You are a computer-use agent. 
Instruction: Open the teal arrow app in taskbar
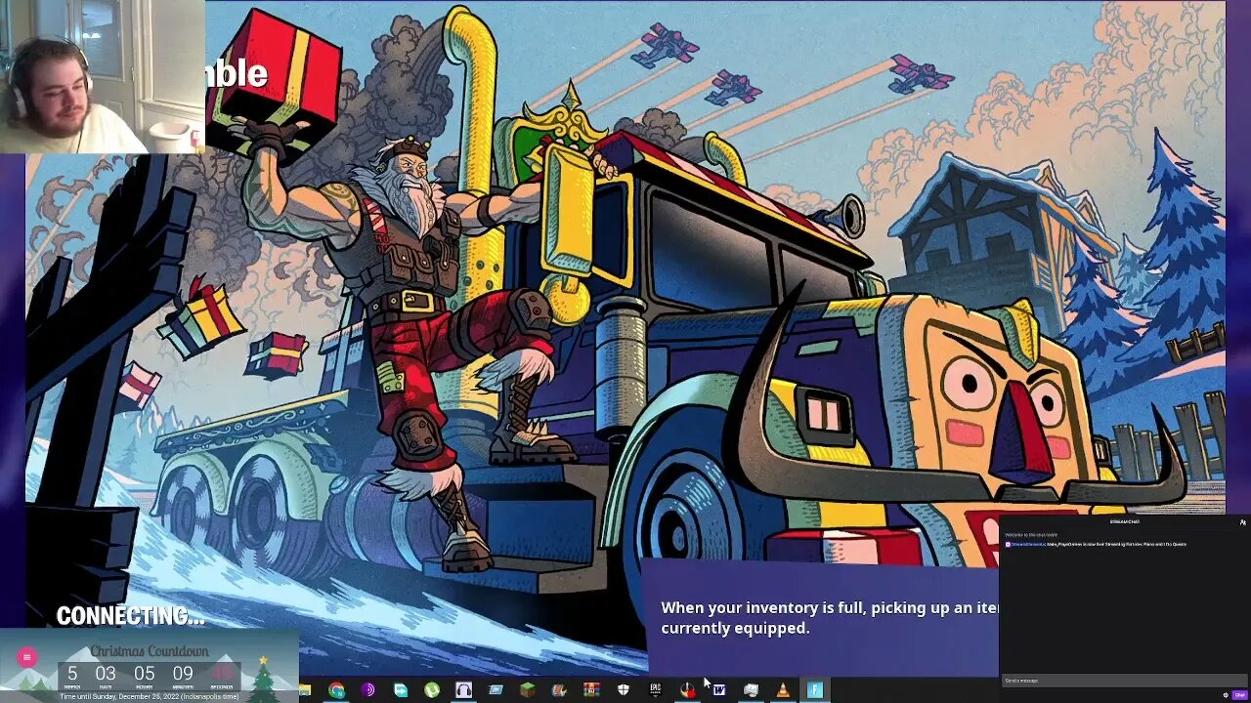pos(401,690)
